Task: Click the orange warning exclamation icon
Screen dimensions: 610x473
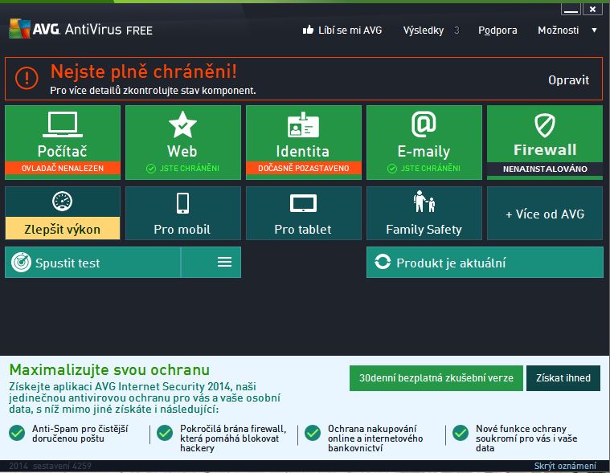Action: (x=27, y=78)
